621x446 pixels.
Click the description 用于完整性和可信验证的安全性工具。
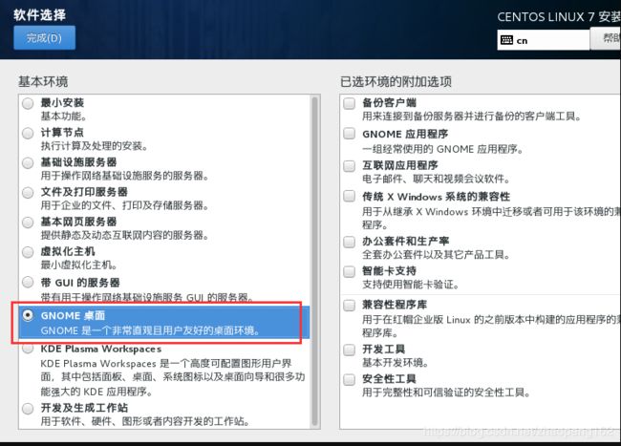(446, 393)
